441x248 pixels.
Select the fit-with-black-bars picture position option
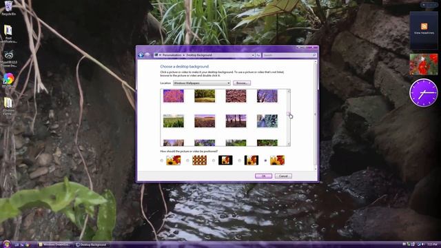(239, 161)
